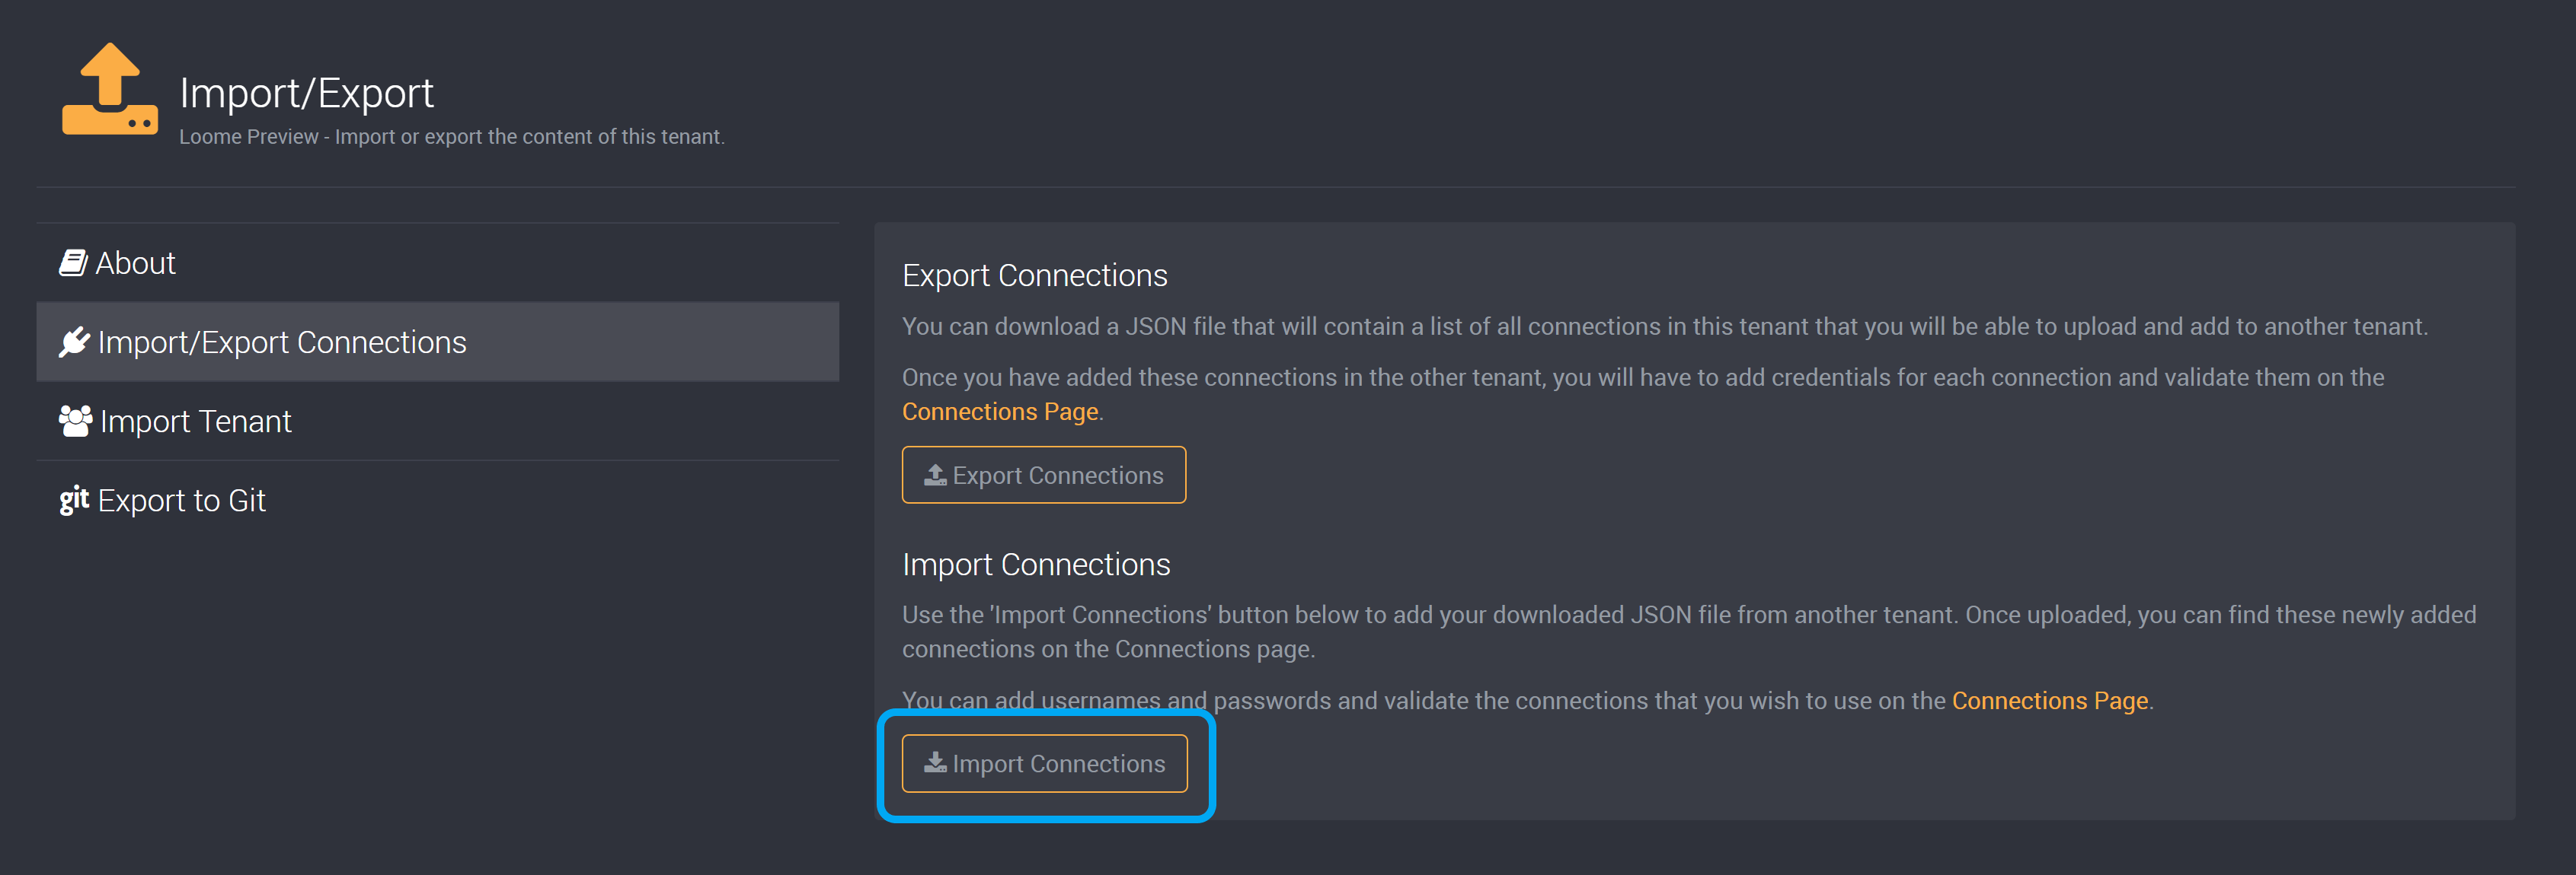
Task: Click the Import Connections section heading
Action: pyautogui.click(x=1036, y=565)
